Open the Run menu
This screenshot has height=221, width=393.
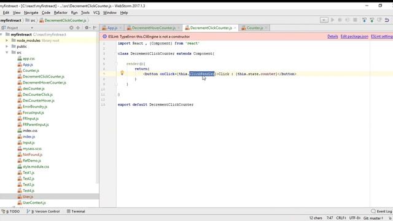(74, 12)
